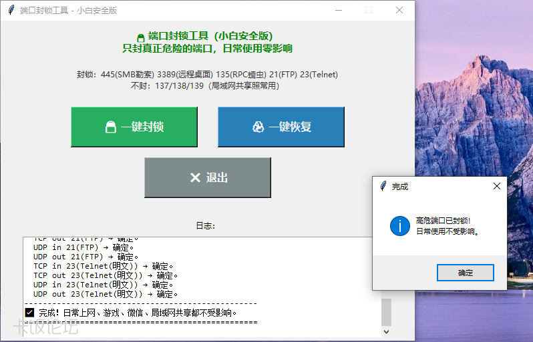This screenshot has height=342, width=533.
Task: Click the blocked ports line starting with 封锁: 445
Action: 207,74
